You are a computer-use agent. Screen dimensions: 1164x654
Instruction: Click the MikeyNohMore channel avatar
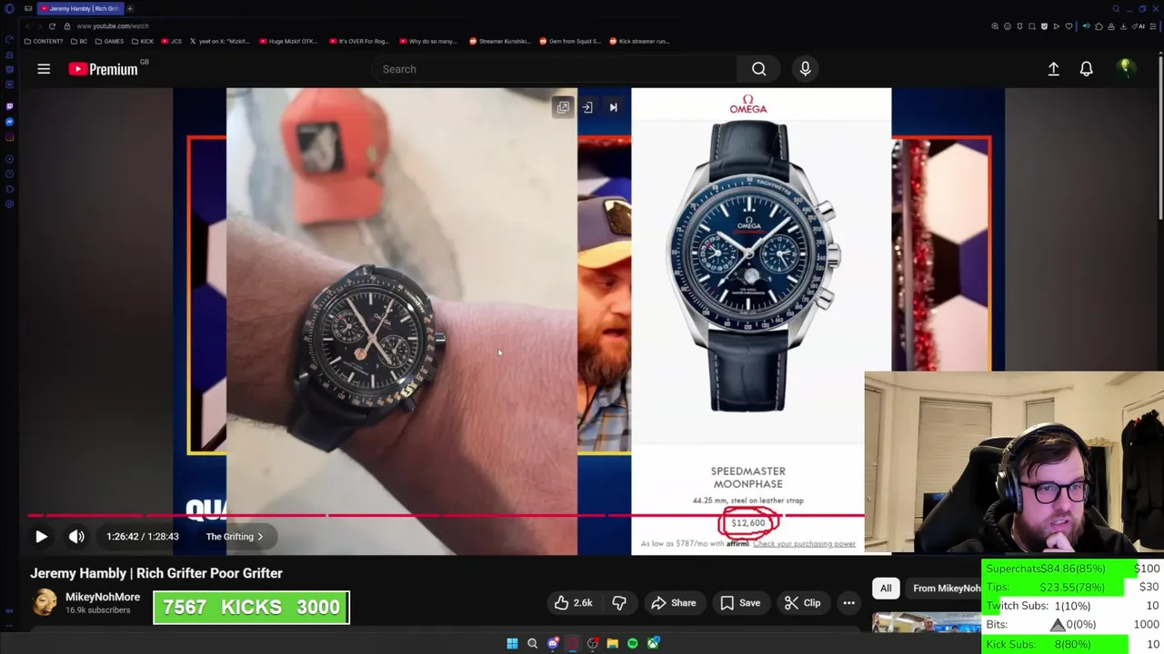(45, 602)
